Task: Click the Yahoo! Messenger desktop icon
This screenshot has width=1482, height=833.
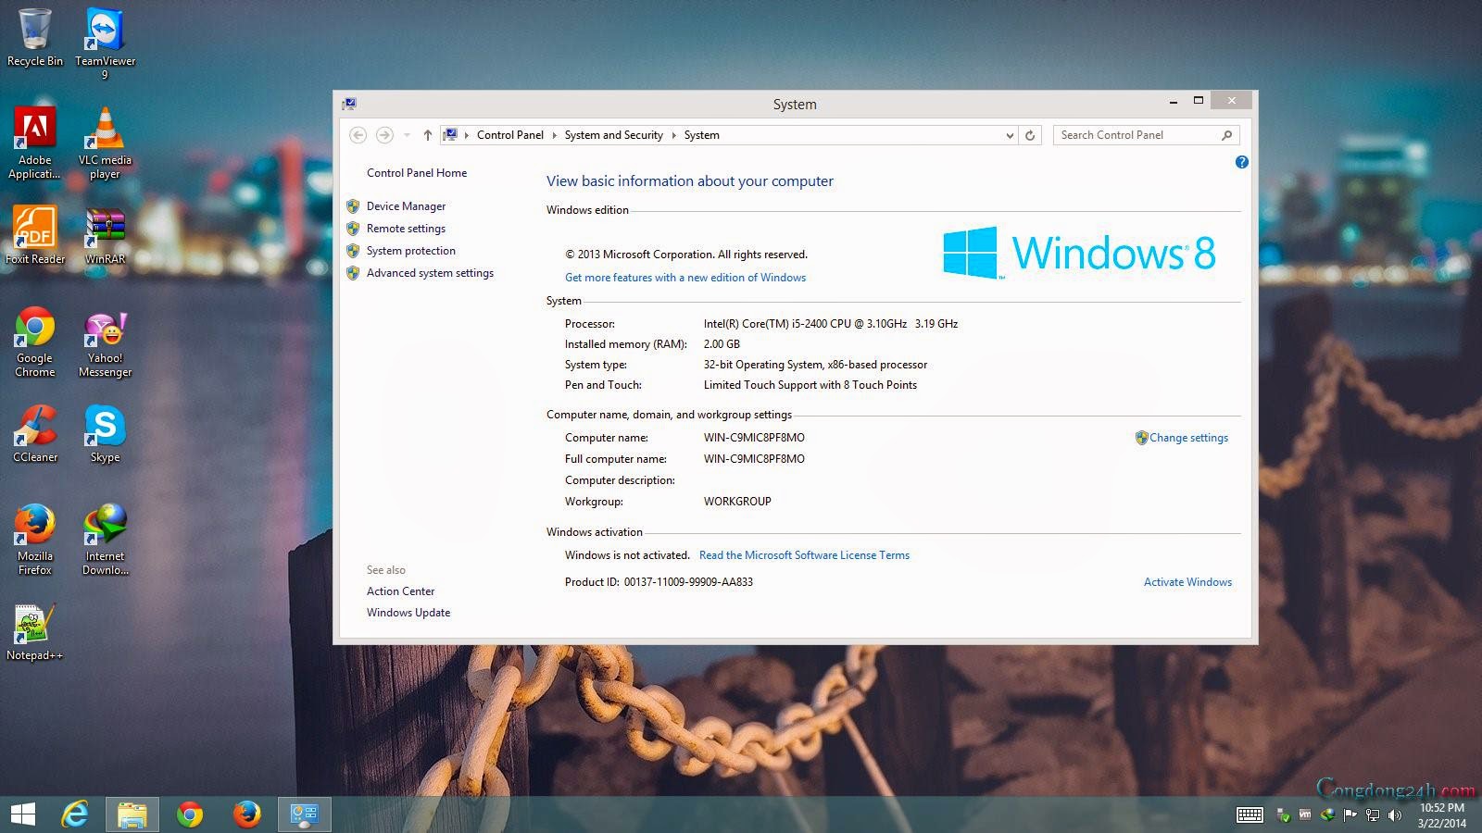Action: [105, 341]
